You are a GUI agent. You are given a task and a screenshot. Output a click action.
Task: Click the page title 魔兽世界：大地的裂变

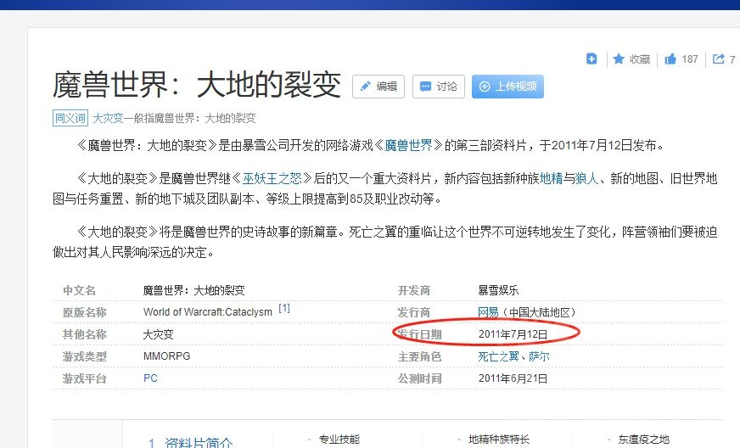[197, 85]
